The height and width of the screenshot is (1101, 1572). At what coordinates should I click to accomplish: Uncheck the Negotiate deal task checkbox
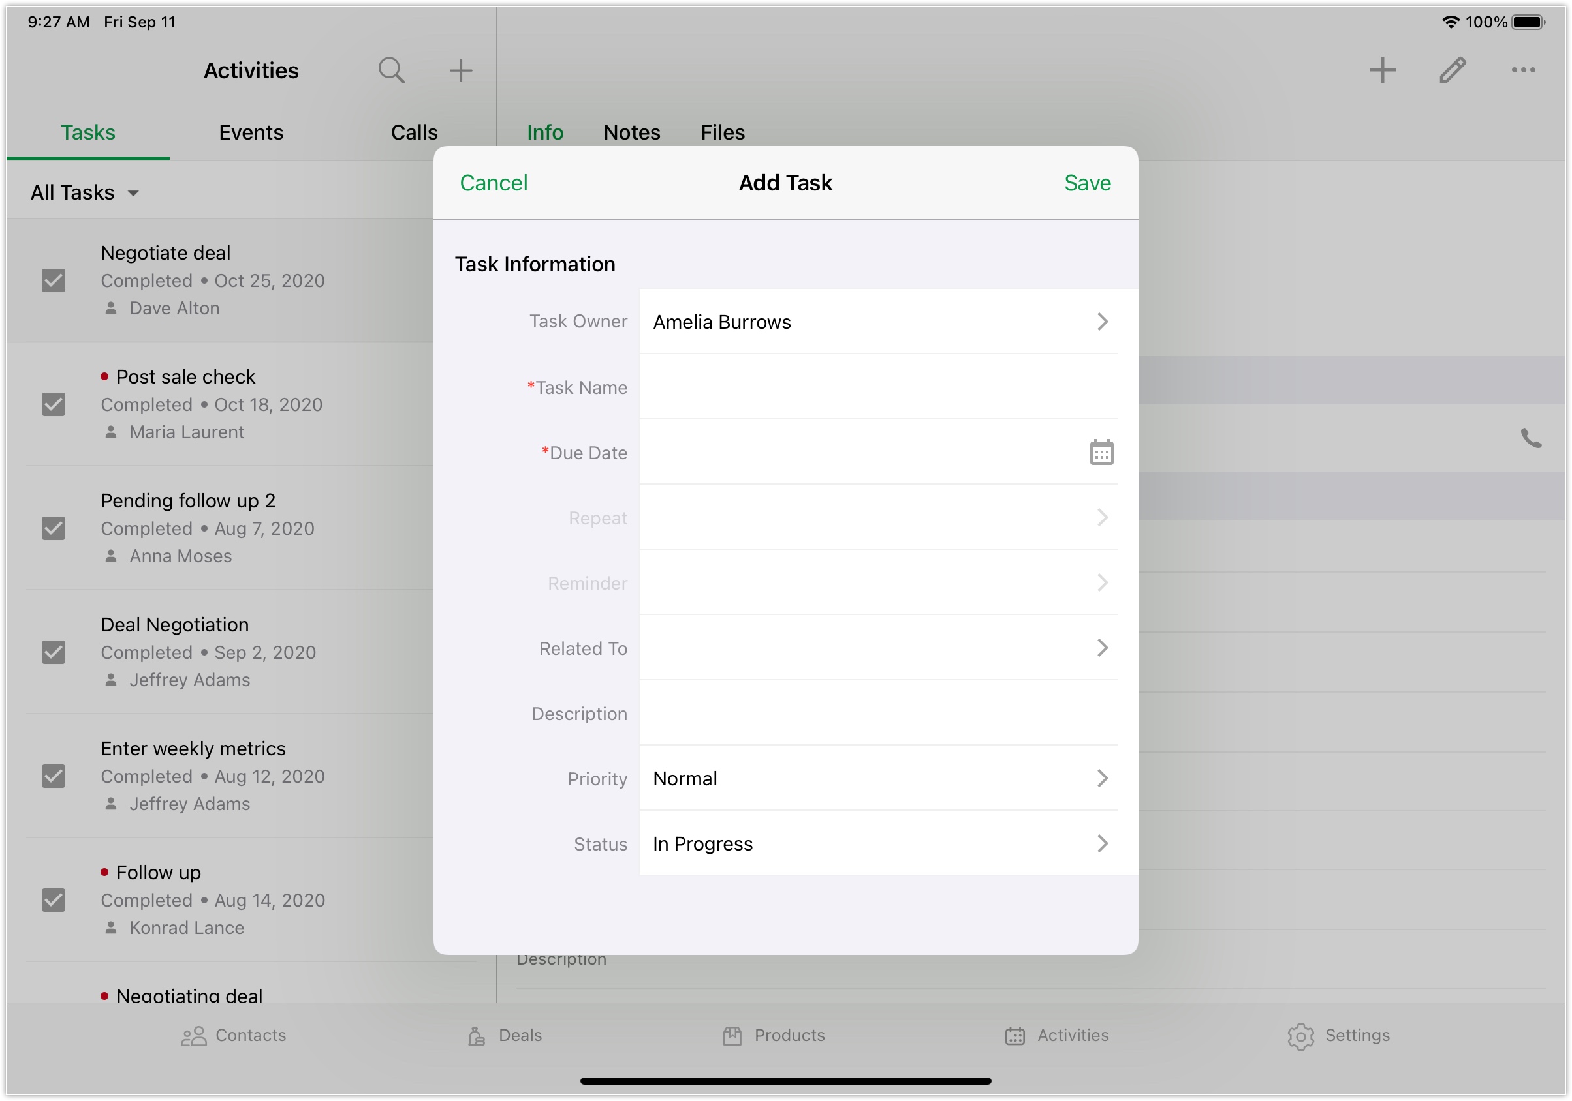pos(54,280)
